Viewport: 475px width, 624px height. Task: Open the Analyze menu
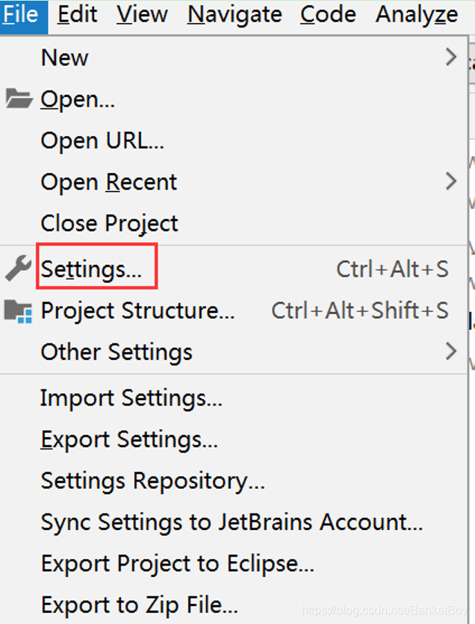pyautogui.click(x=417, y=15)
